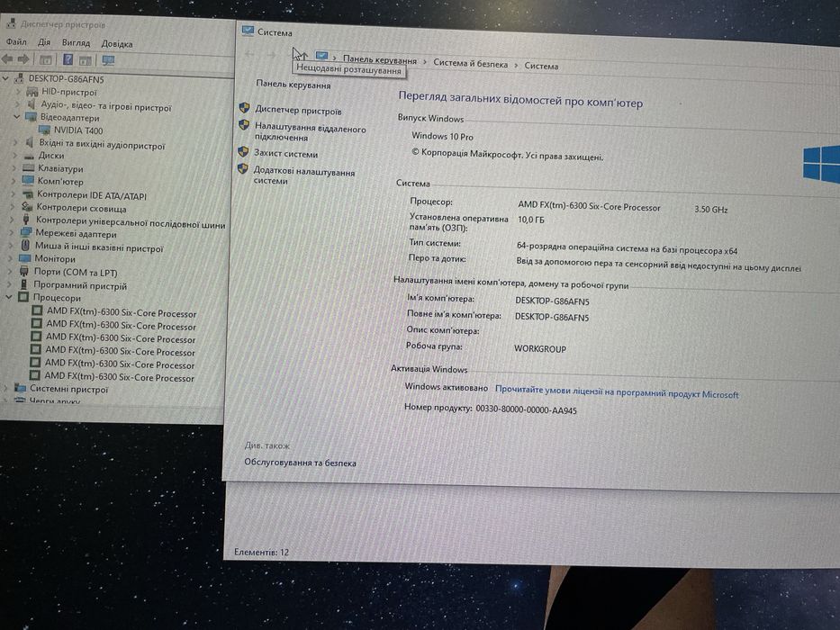The image size is (840, 630).
Task: Select Програмний пристрій tree item
Action: coord(80,285)
